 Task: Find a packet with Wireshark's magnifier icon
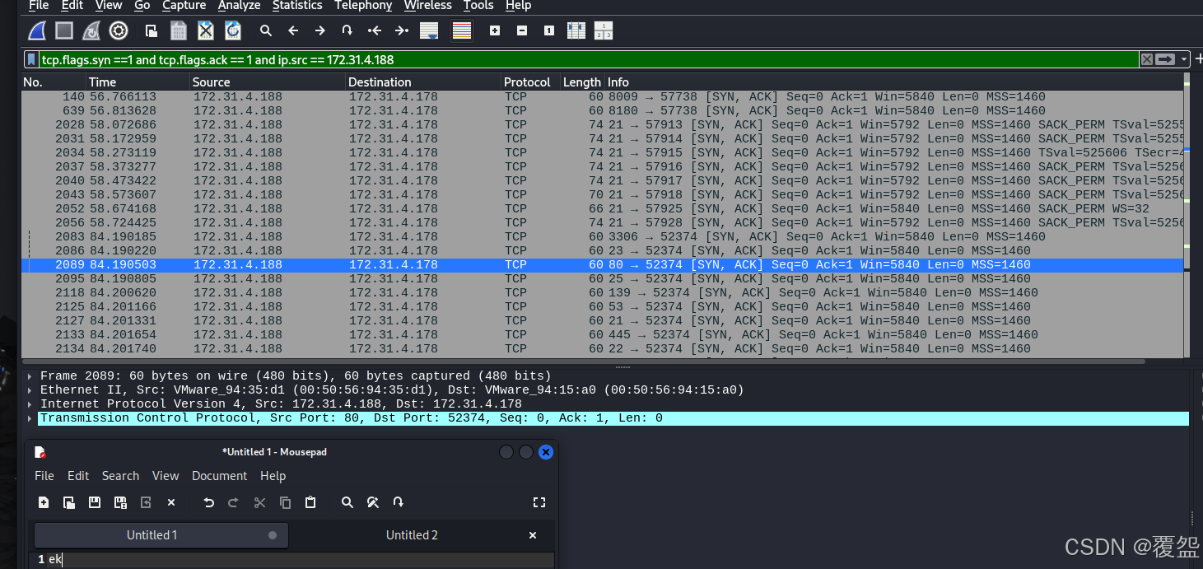click(x=266, y=30)
